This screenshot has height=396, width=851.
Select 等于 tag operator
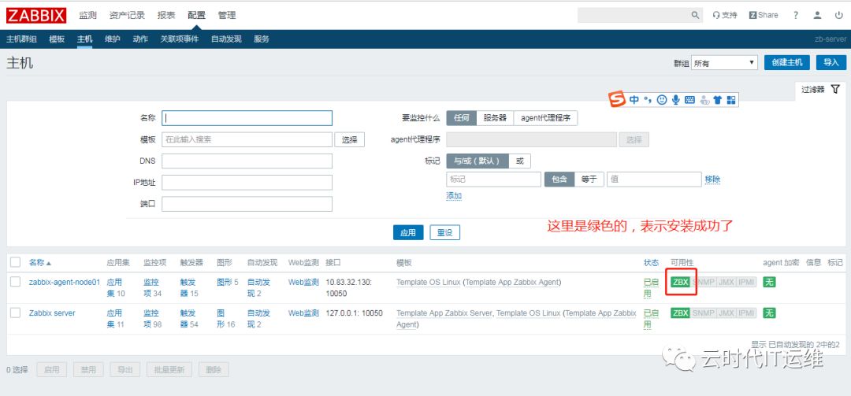pos(589,179)
